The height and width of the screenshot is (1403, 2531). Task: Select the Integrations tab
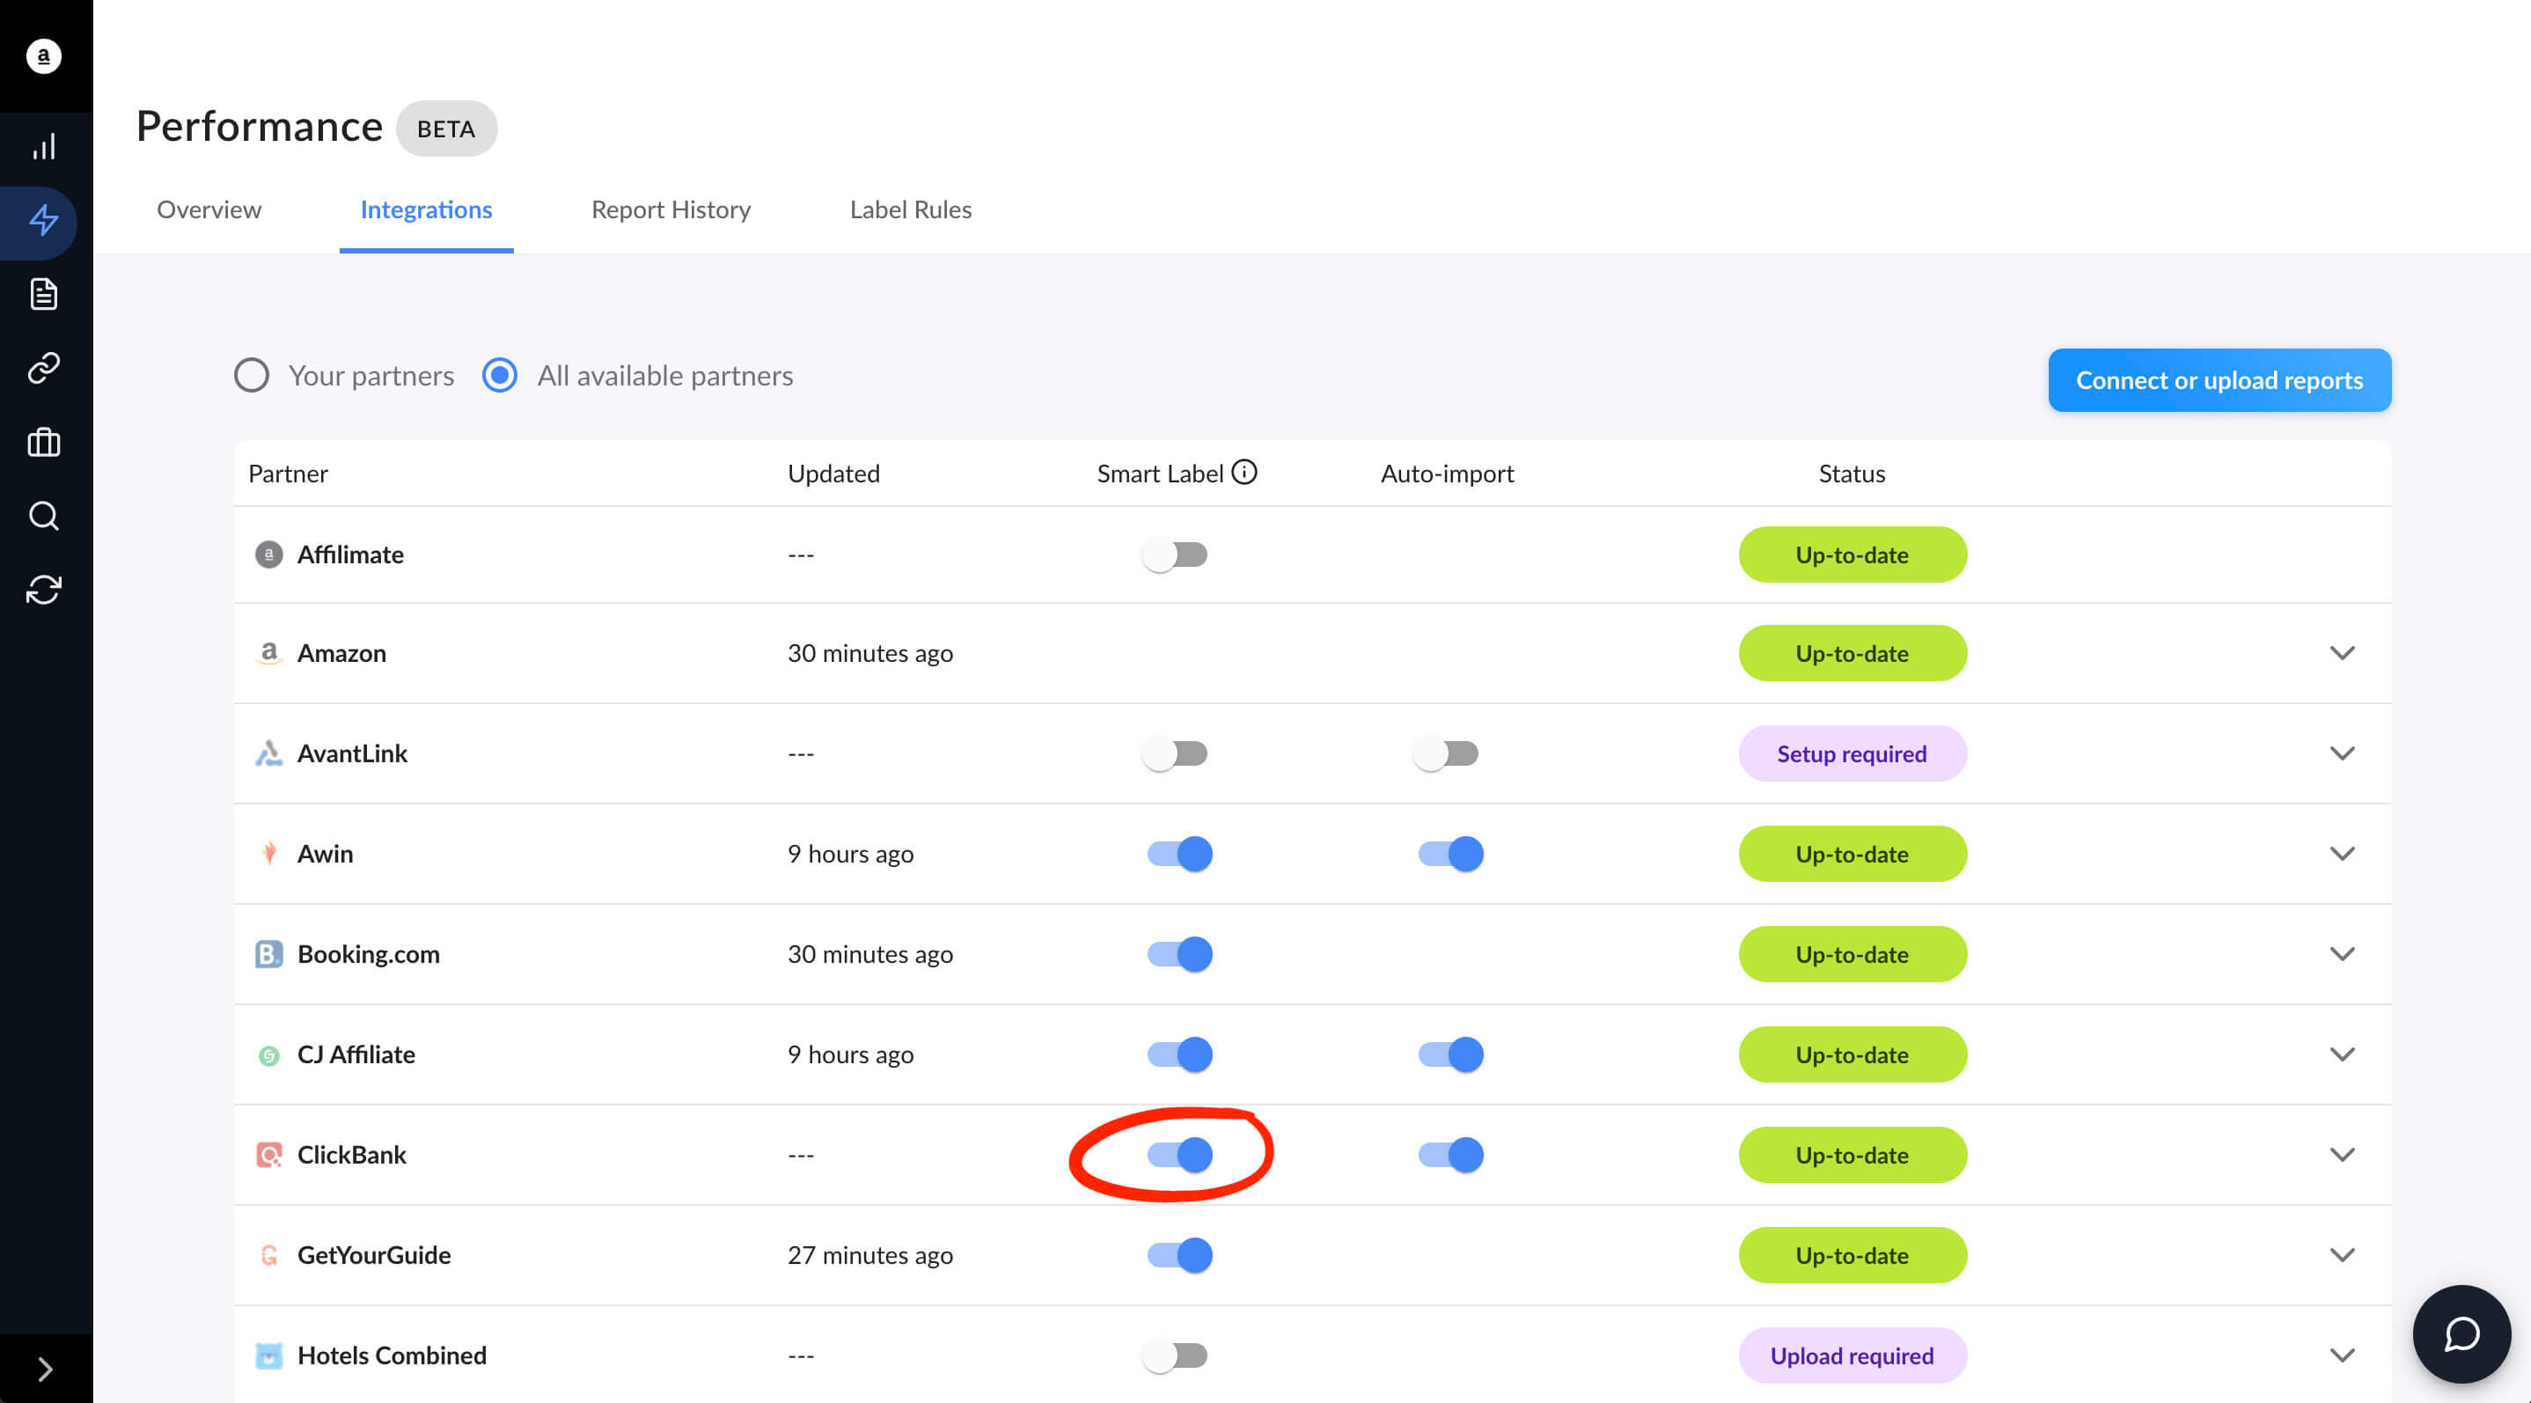pos(425,209)
